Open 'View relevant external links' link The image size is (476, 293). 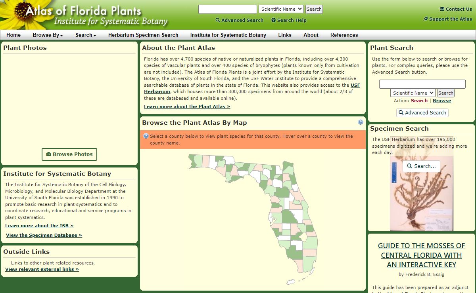[42, 269]
